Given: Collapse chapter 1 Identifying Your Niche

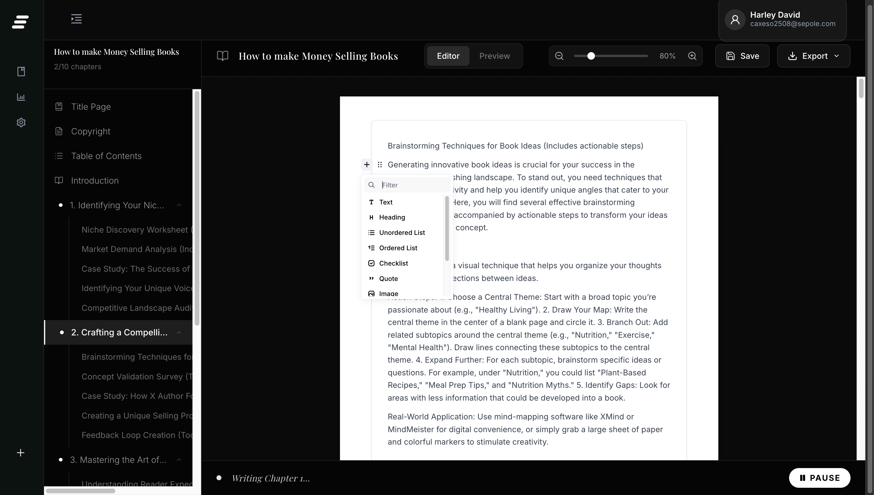Looking at the screenshot, I should pos(179,205).
